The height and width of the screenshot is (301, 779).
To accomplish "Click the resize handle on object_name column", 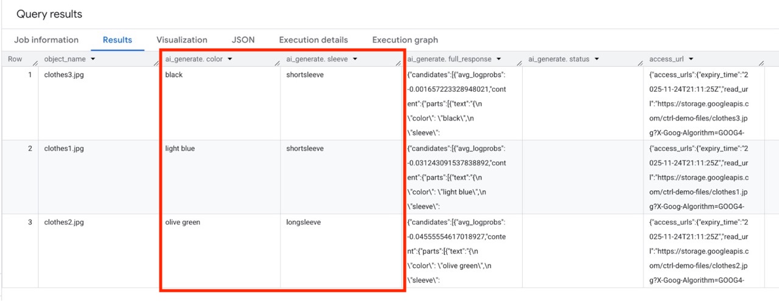I will click(156, 63).
